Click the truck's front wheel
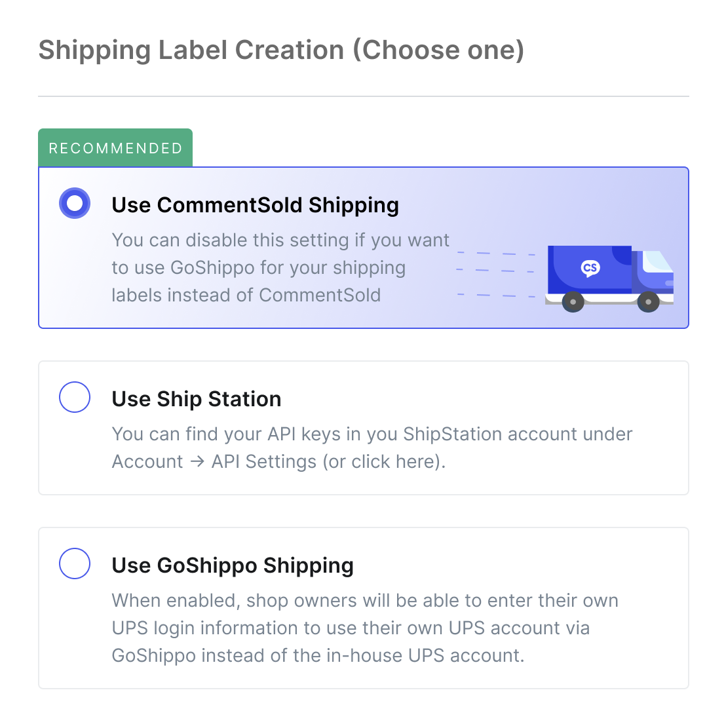 pyautogui.click(x=648, y=302)
